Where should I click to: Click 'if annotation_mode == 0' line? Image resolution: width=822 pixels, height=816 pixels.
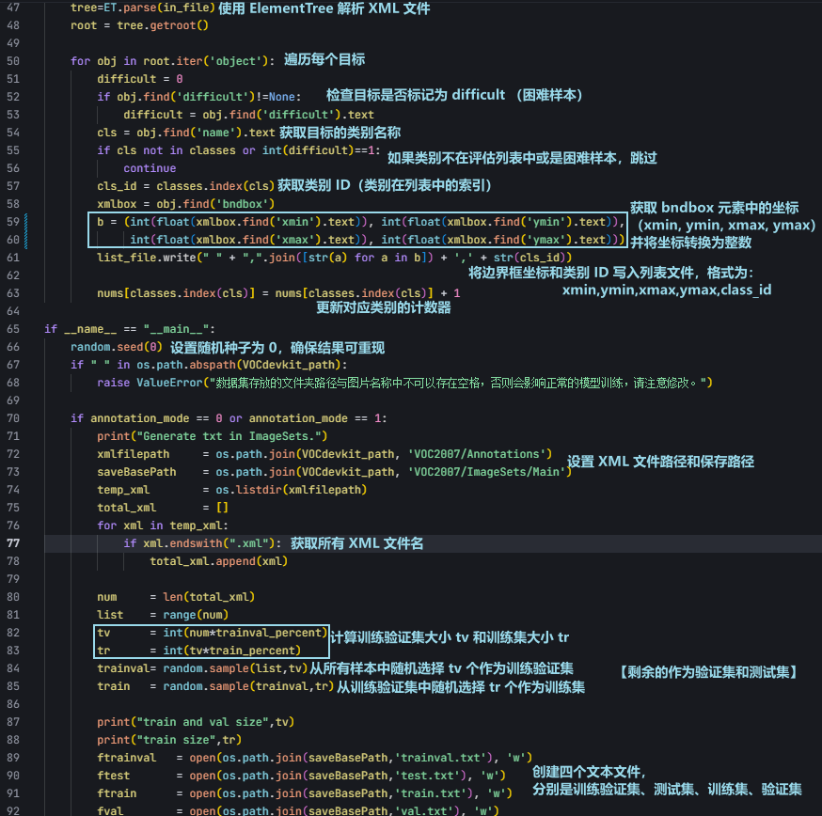point(229,417)
